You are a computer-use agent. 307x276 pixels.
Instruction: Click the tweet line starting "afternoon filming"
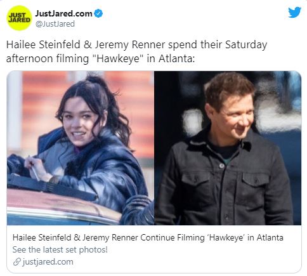pyautogui.click(x=100, y=58)
